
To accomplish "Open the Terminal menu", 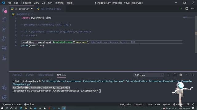I will (59, 3).
